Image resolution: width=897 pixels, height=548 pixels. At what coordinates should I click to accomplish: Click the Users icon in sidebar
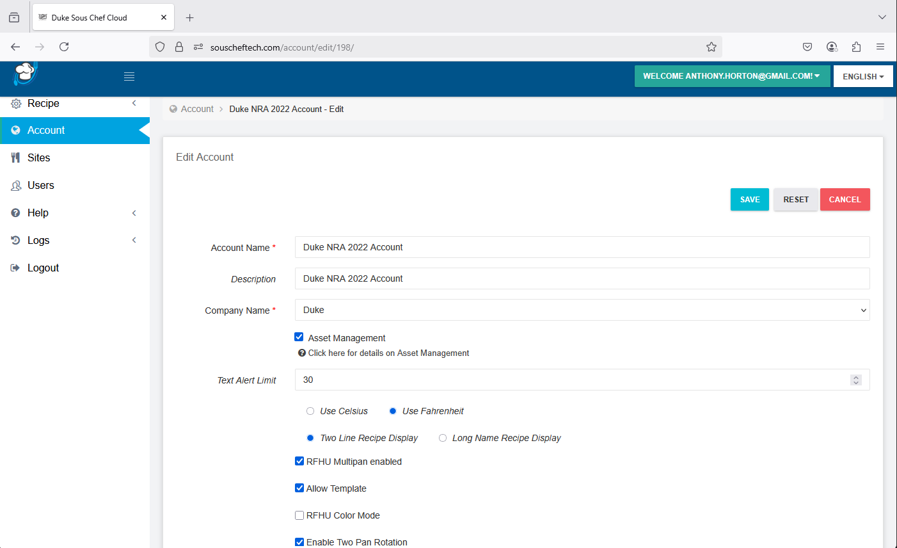click(x=16, y=186)
